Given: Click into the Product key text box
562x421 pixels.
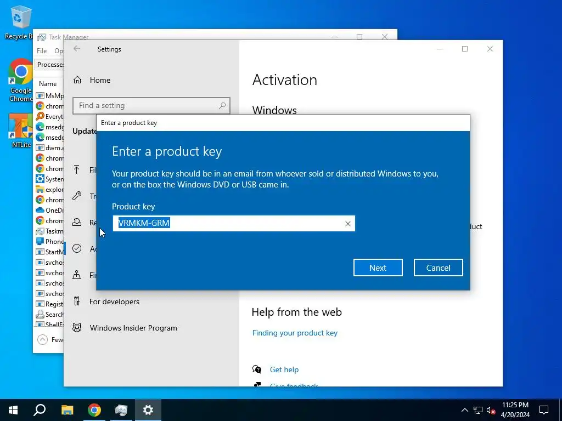Looking at the screenshot, I should click(234, 224).
